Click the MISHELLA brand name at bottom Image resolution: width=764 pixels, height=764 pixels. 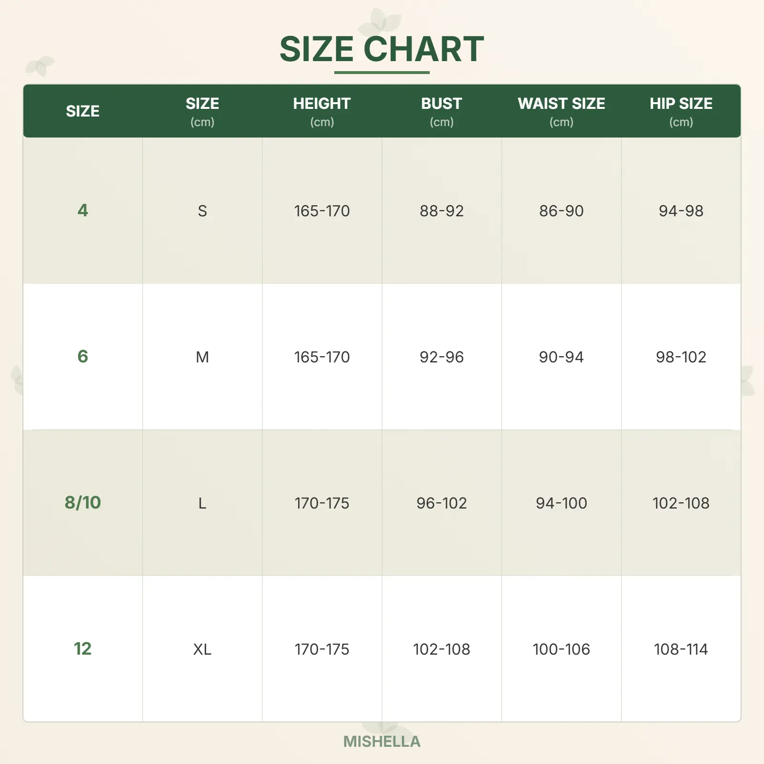[382, 741]
